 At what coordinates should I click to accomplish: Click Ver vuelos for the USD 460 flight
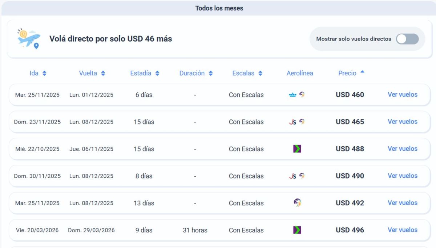(402, 94)
